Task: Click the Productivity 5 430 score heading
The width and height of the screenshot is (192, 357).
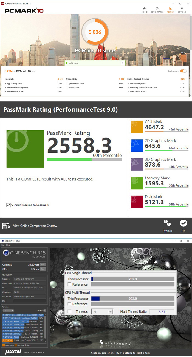Action: click(x=95, y=79)
